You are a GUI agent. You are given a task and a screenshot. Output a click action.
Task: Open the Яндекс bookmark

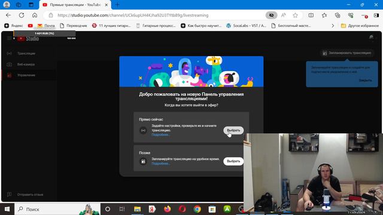14,26
